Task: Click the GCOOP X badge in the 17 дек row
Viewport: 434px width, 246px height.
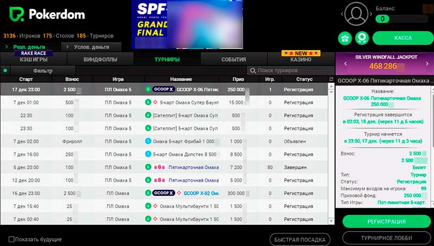Action: click(164, 89)
